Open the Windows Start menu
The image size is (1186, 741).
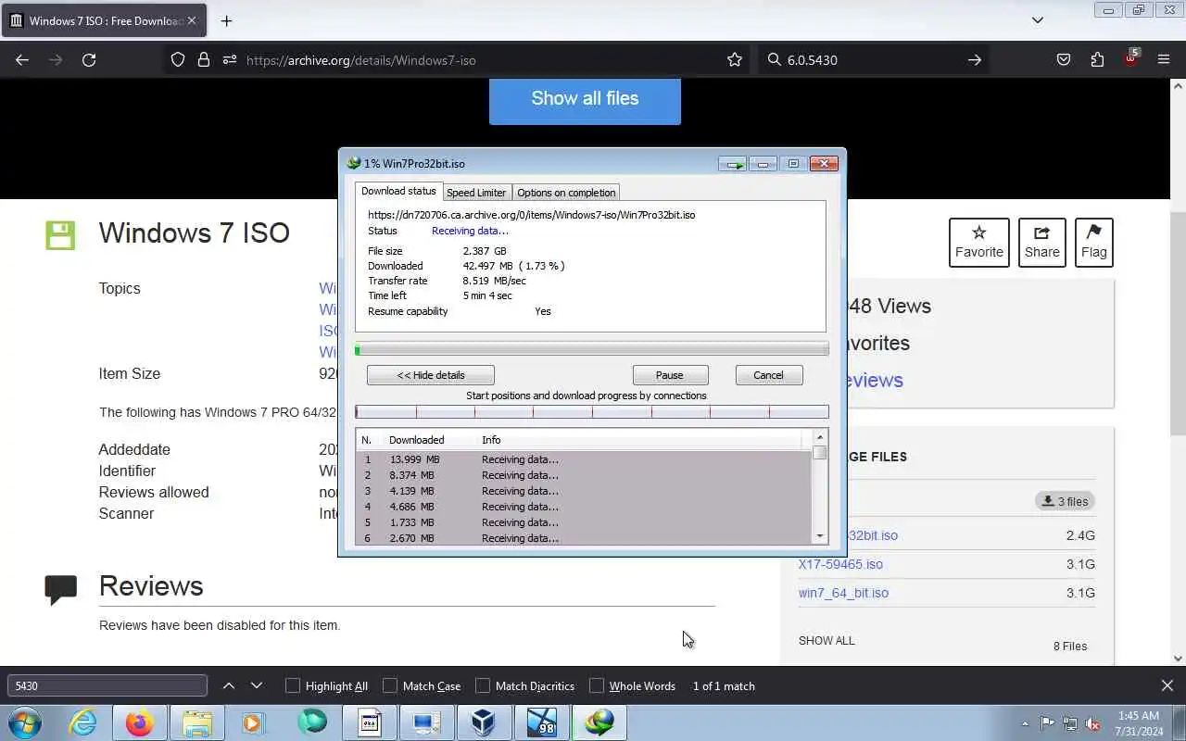tap(24, 722)
